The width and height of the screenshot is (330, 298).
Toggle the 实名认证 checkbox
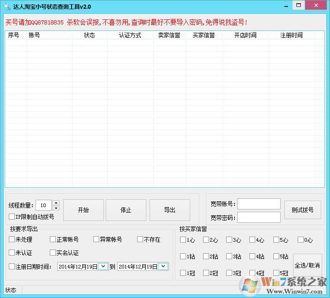(53, 253)
